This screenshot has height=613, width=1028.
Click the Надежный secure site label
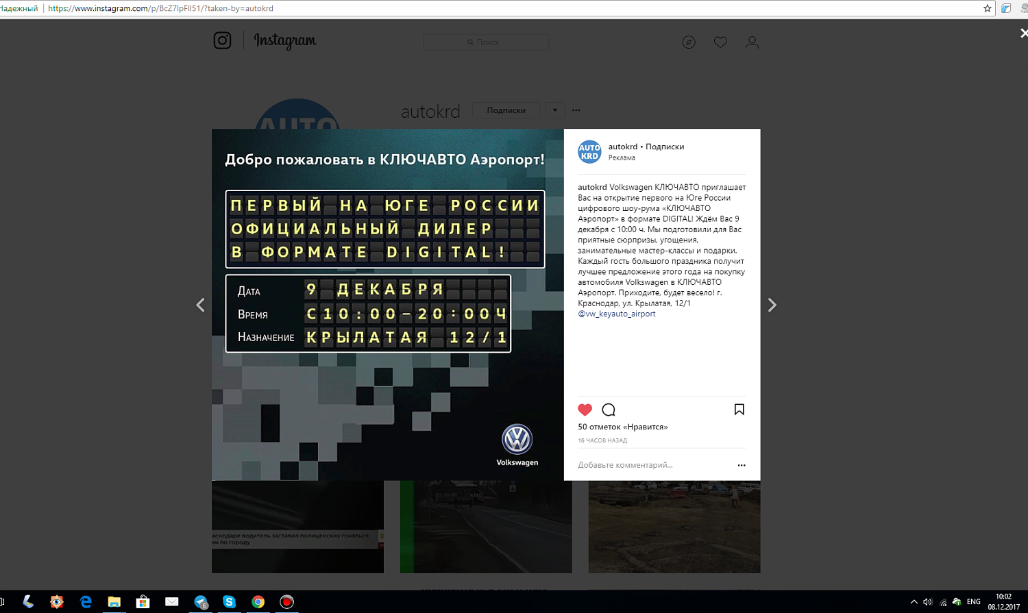pos(19,8)
